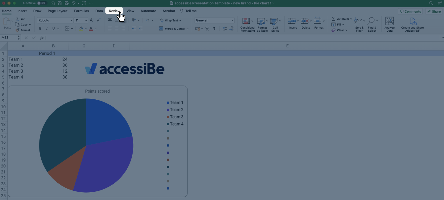The width and height of the screenshot is (444, 200).
Task: Click the Merge & Center icon
Action: click(161, 28)
